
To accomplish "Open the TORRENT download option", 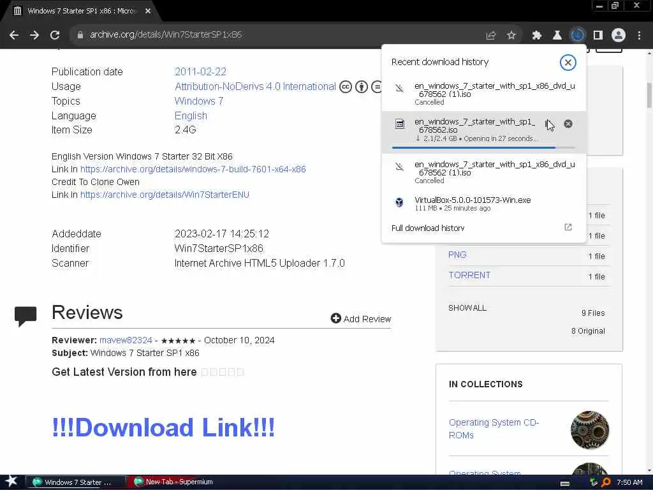I will 469,275.
